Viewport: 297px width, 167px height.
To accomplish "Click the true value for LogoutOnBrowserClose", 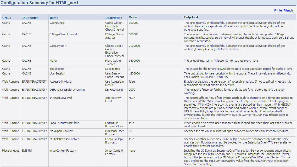I will [x=131, y=123].
